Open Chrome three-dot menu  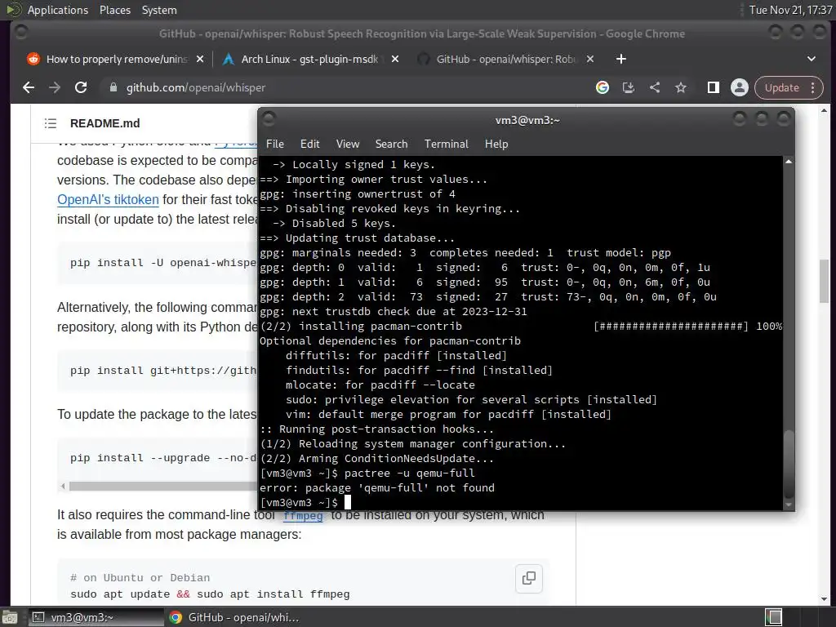click(813, 87)
